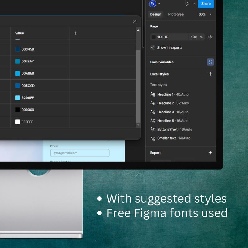Toggle the Show in exports checkbox
The width and height of the screenshot is (248, 248).
[152, 47]
